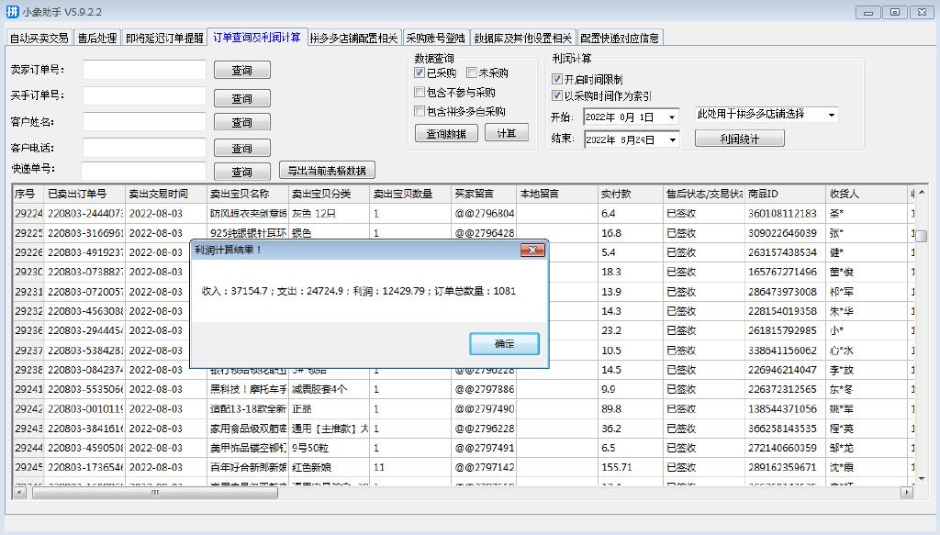Click the 卖出宝贝数量 column header

410,194
